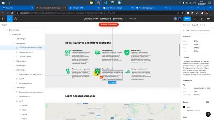Click the link icon next to Share
Screen dimensions: 214x120
pos(195,19)
